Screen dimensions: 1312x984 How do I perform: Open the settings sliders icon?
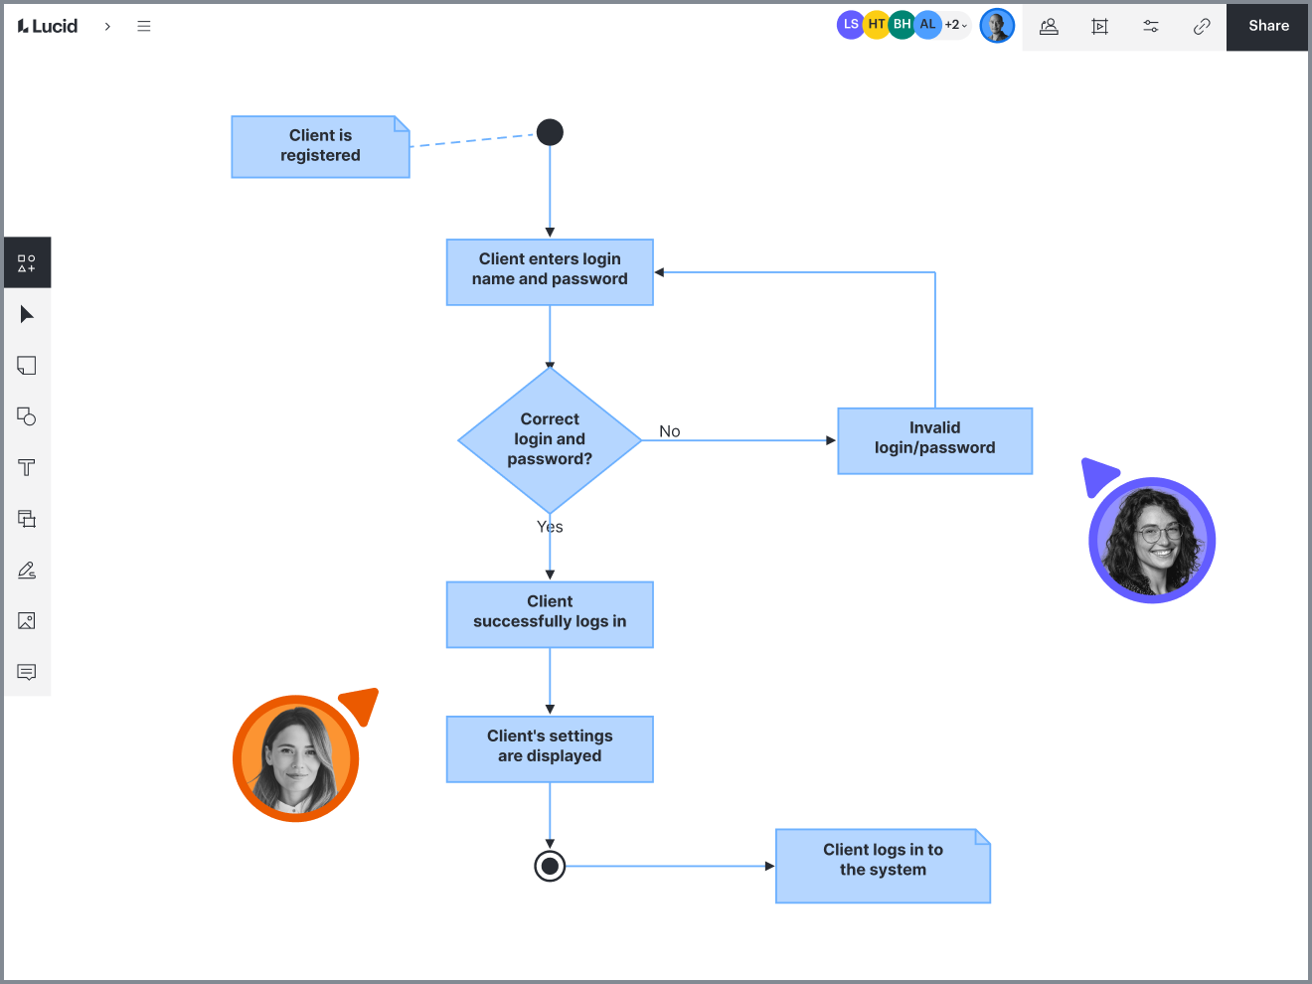1151,27
